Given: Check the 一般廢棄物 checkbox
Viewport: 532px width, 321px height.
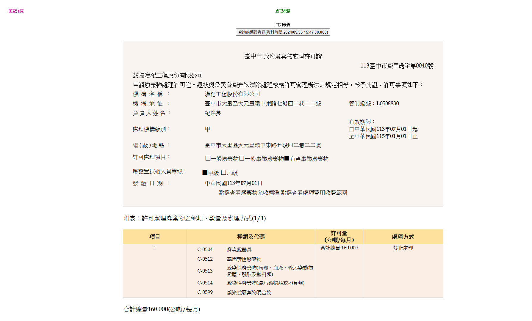Looking at the screenshot, I should coord(208,158).
